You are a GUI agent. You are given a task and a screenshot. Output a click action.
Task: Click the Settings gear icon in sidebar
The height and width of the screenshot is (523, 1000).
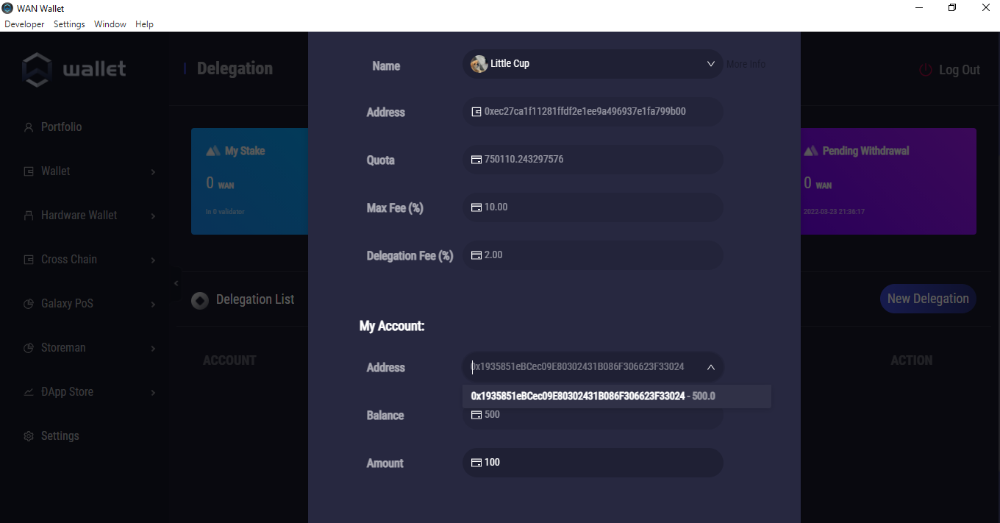point(29,436)
